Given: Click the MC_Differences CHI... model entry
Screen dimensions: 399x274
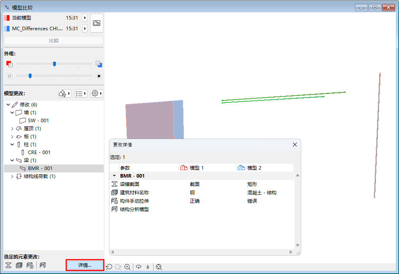Looking at the screenshot, I should tap(37, 28).
